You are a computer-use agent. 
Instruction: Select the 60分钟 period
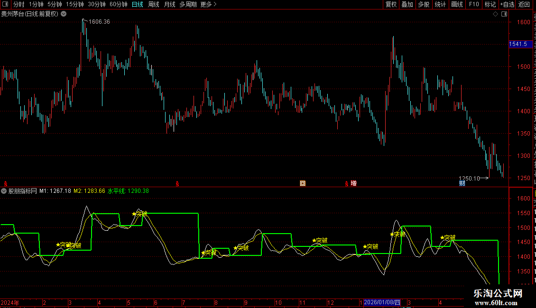(118, 4)
